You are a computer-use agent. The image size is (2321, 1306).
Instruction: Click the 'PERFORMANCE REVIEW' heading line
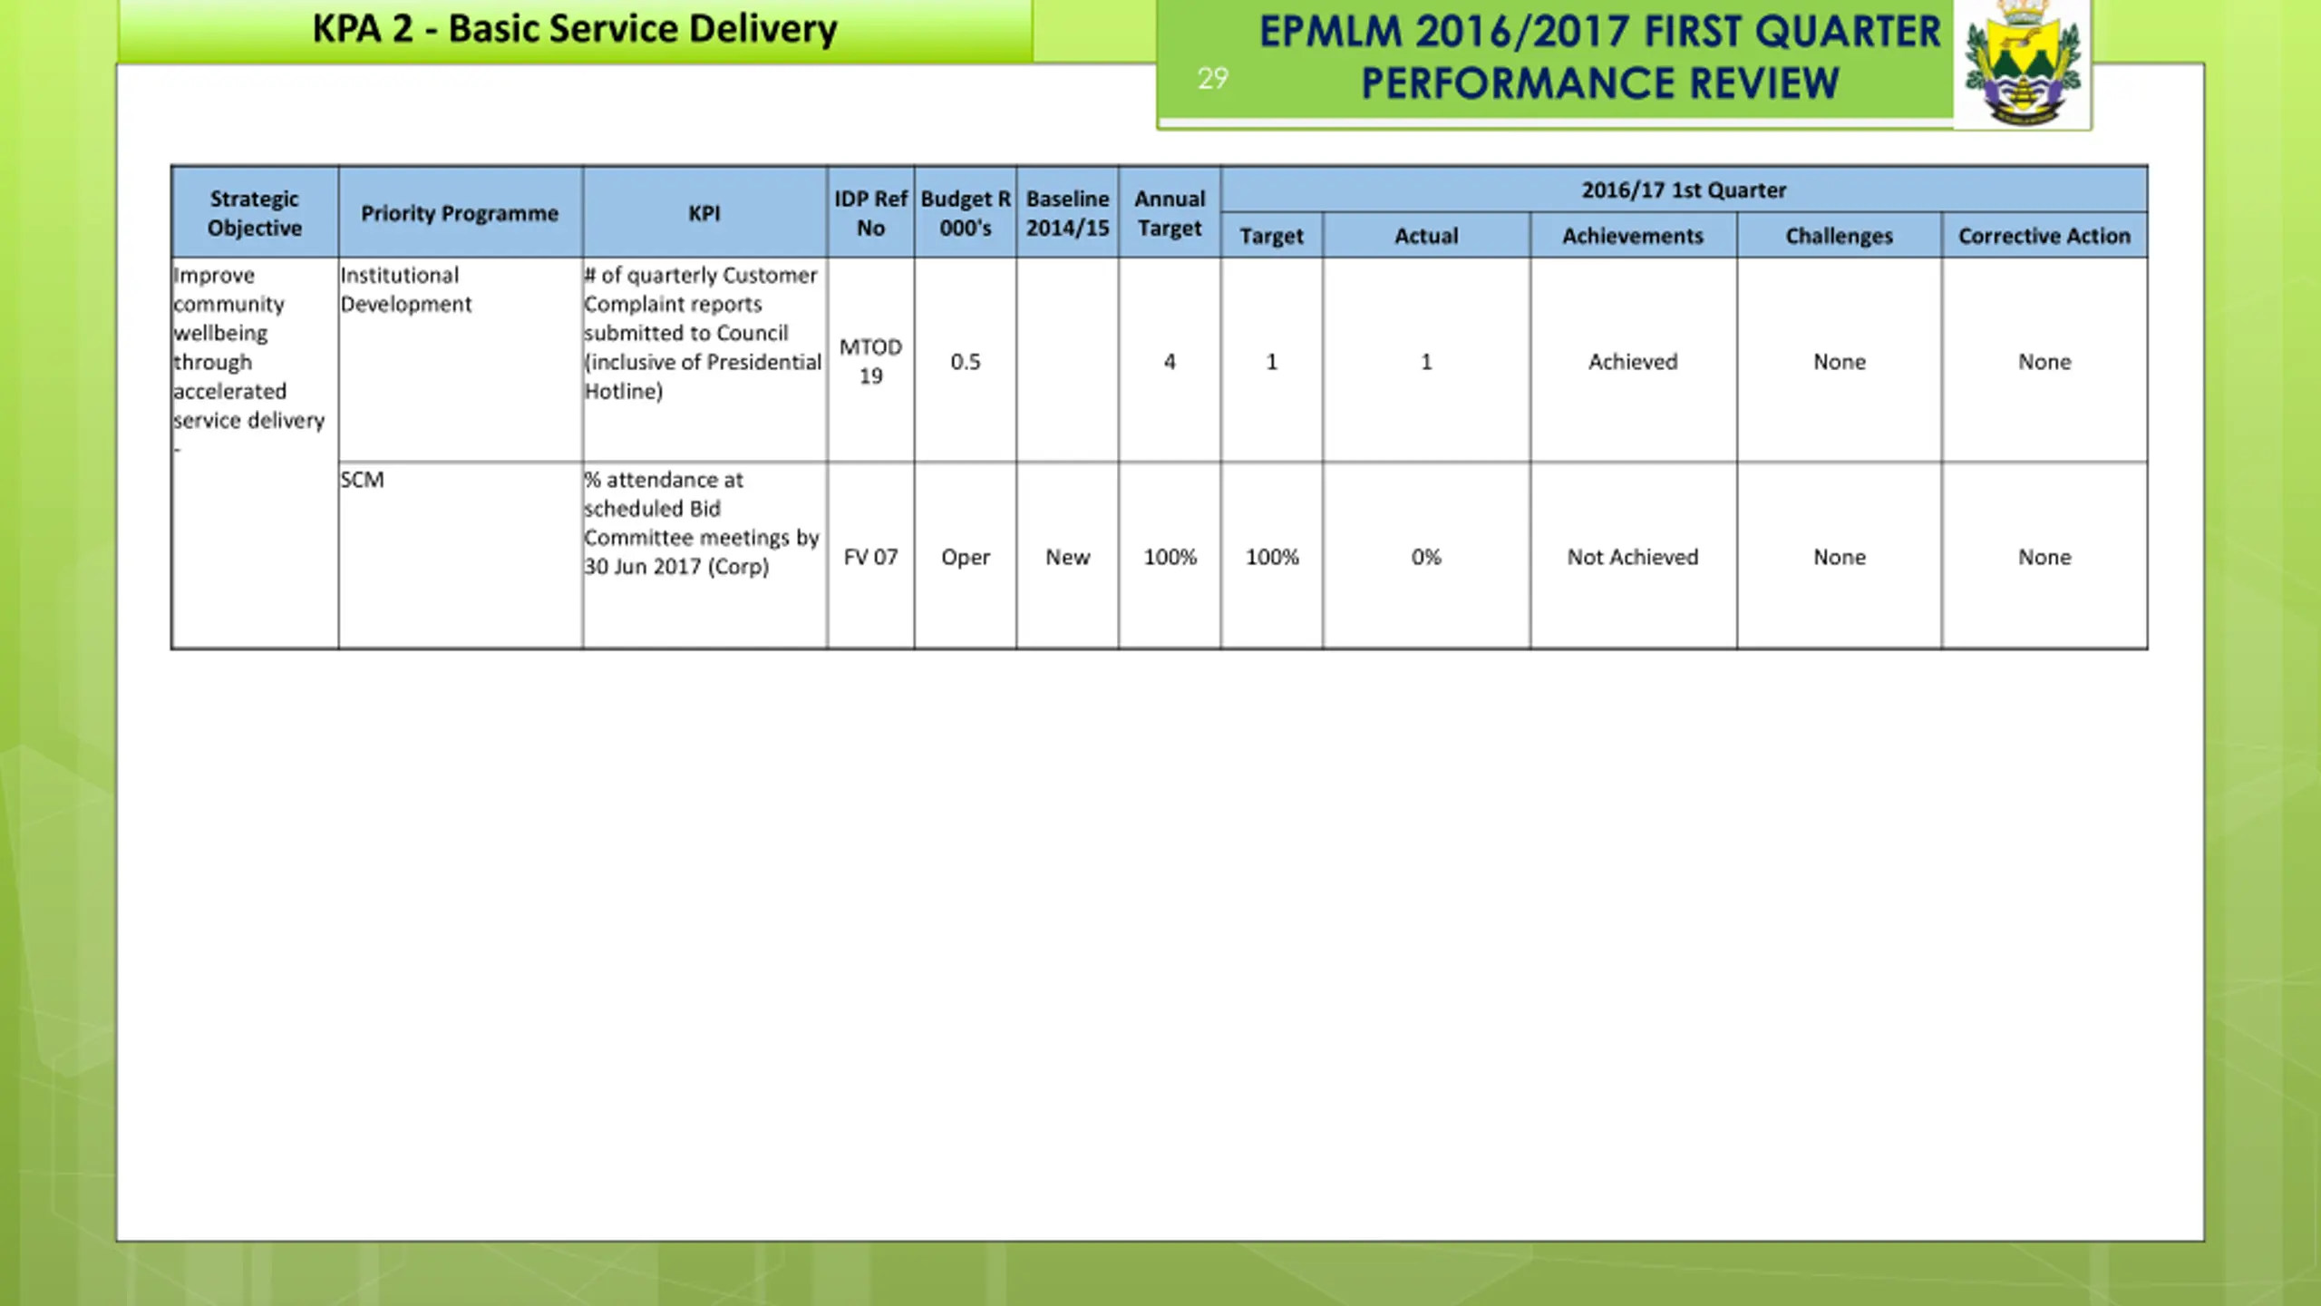[1599, 83]
